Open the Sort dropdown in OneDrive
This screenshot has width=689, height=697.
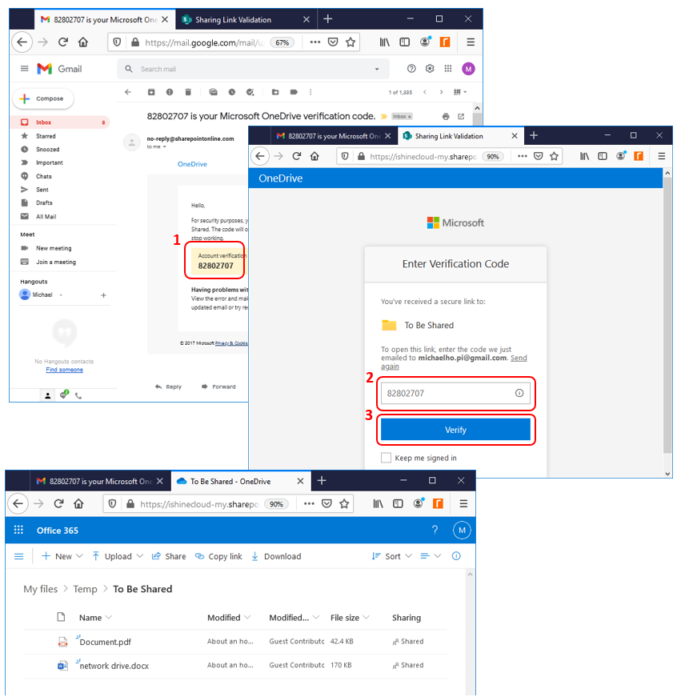pyautogui.click(x=392, y=556)
